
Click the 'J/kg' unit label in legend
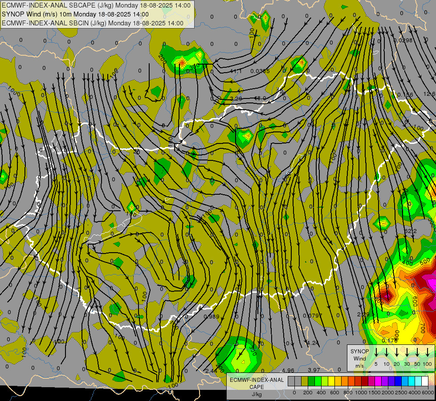click(257, 394)
